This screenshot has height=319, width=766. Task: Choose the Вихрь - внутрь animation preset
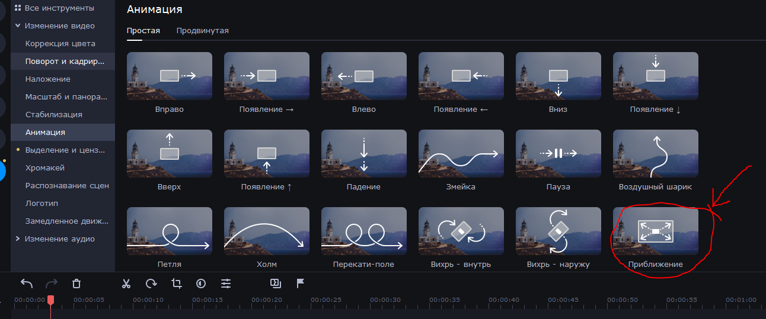click(461, 231)
